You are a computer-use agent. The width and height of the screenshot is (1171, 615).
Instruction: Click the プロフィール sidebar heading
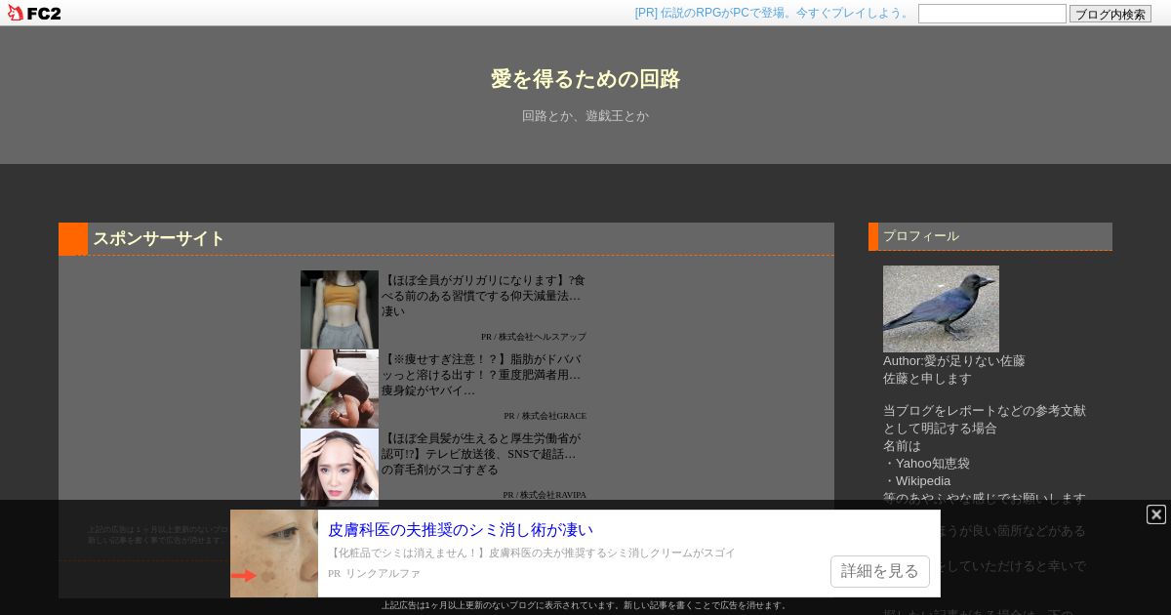coord(921,236)
